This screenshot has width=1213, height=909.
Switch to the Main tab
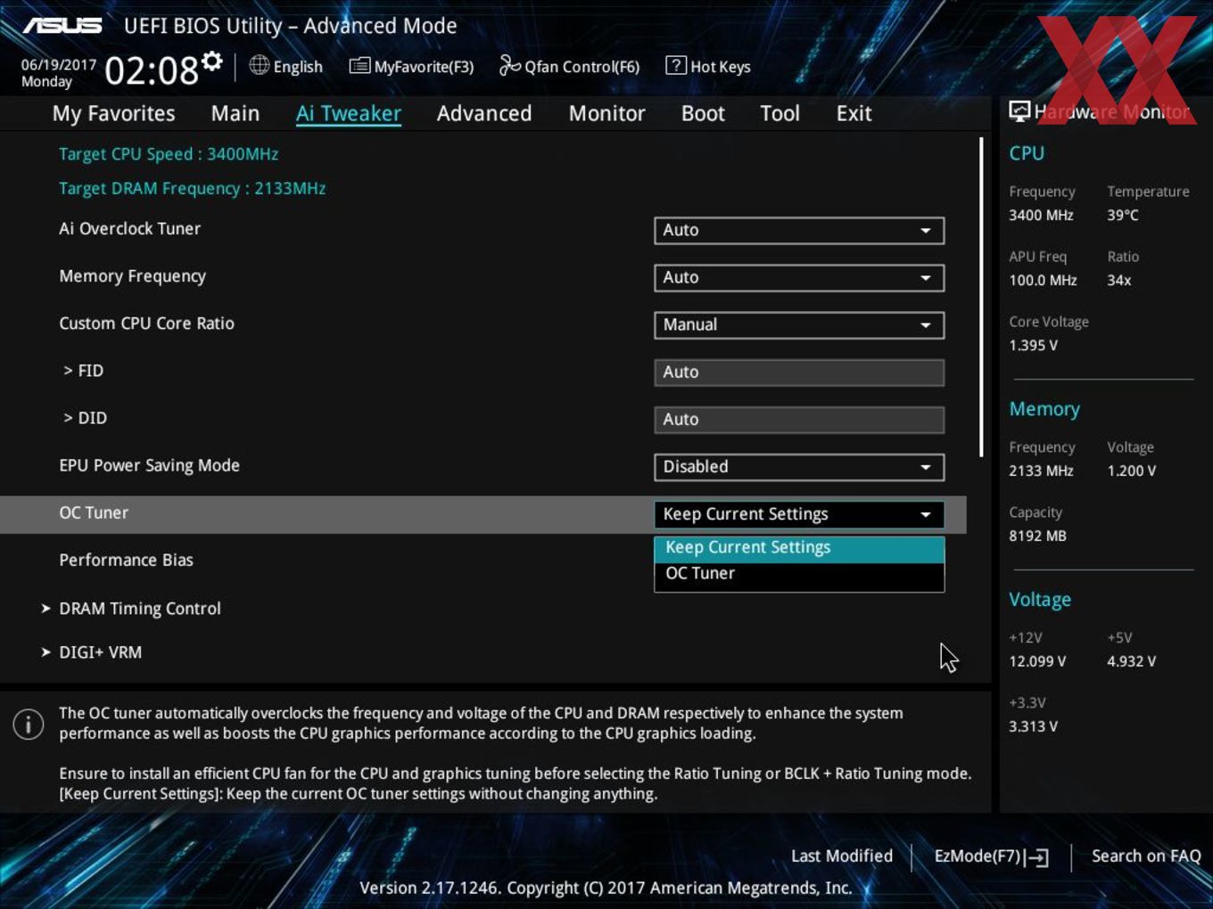click(235, 113)
